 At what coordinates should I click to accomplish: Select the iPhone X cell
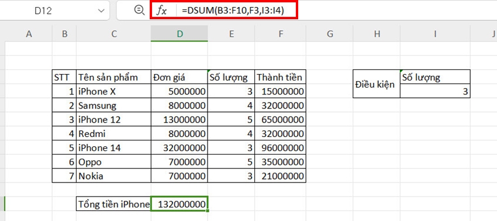pyautogui.click(x=114, y=91)
